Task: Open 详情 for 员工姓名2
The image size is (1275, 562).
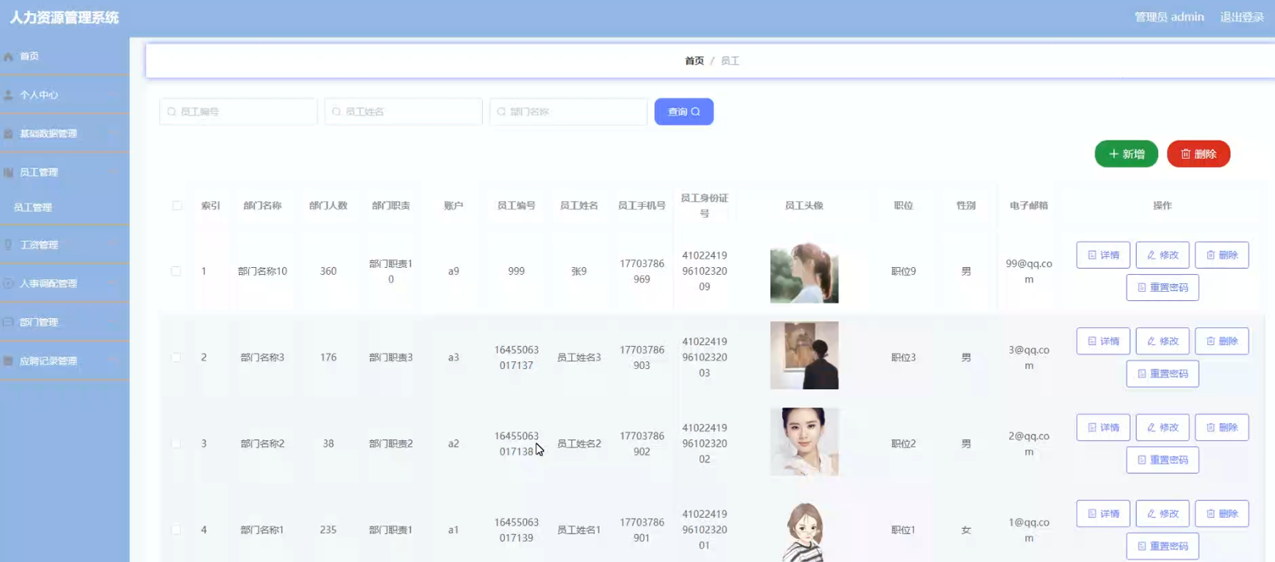Action: (x=1103, y=428)
